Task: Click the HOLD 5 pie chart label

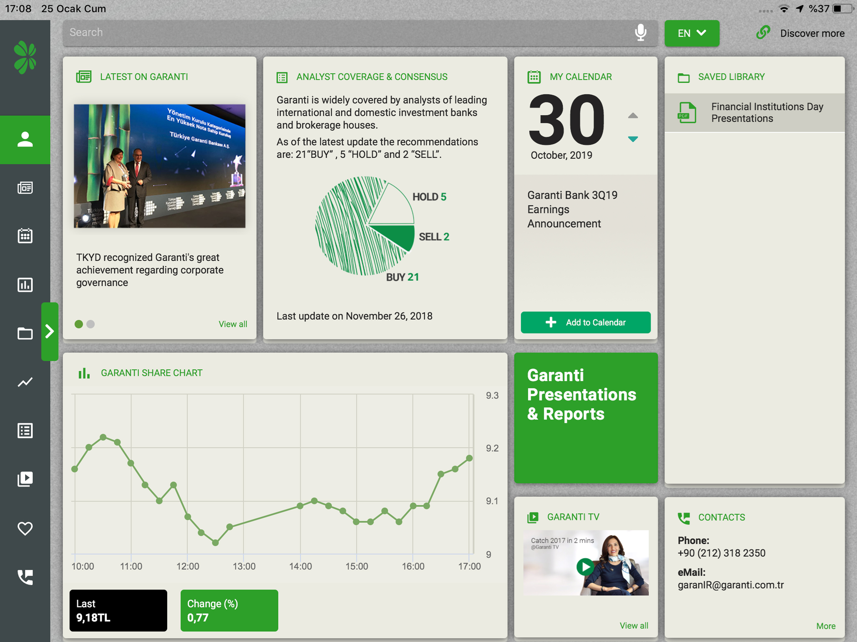Action: click(429, 197)
